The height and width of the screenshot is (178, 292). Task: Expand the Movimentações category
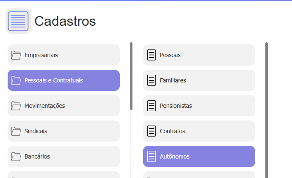tap(63, 106)
